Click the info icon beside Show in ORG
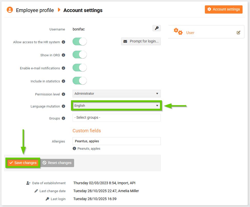Screen dimensions: 250x207 (x=63, y=55)
